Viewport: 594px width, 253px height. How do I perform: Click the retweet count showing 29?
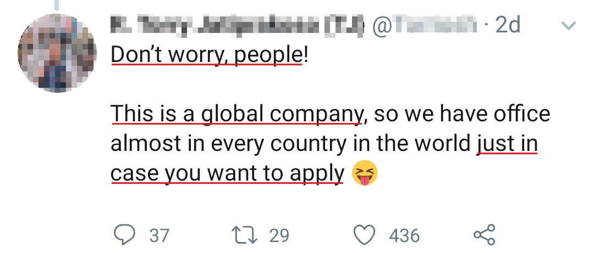(x=279, y=235)
